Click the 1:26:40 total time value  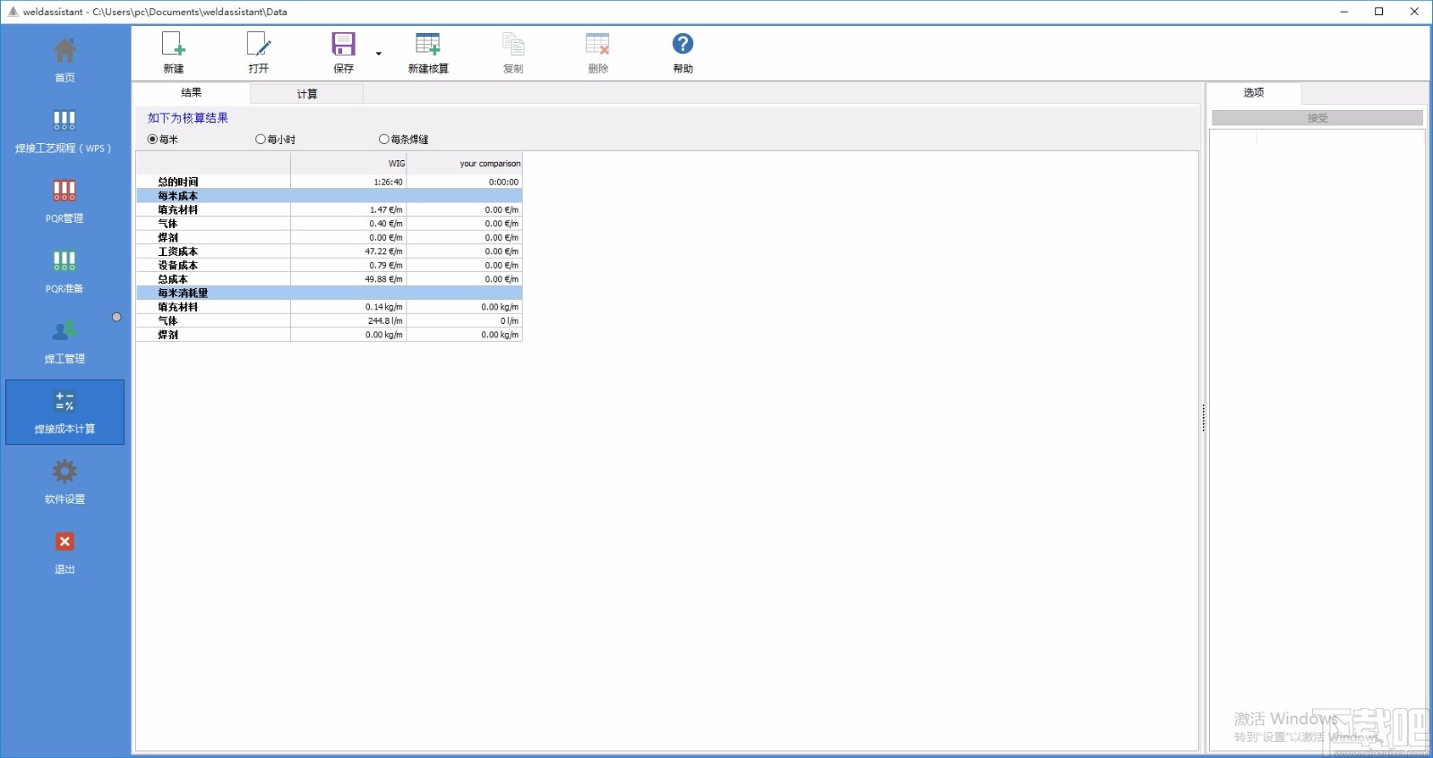pos(348,182)
